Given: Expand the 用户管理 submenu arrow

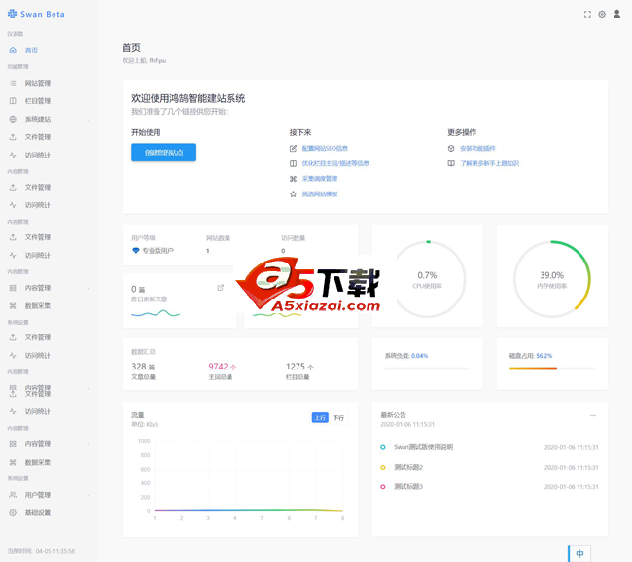Looking at the screenshot, I should pyautogui.click(x=88, y=495).
